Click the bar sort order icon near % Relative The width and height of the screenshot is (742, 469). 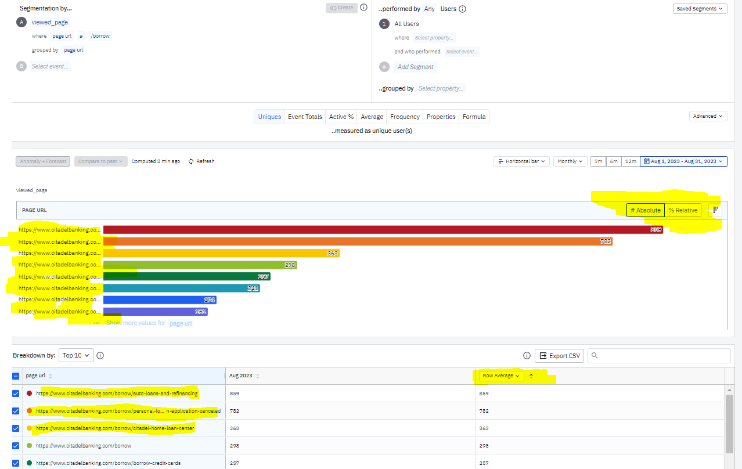pos(716,210)
